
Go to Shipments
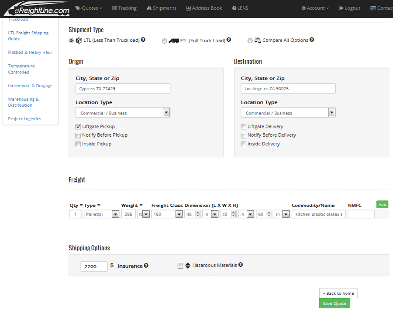click(x=162, y=8)
